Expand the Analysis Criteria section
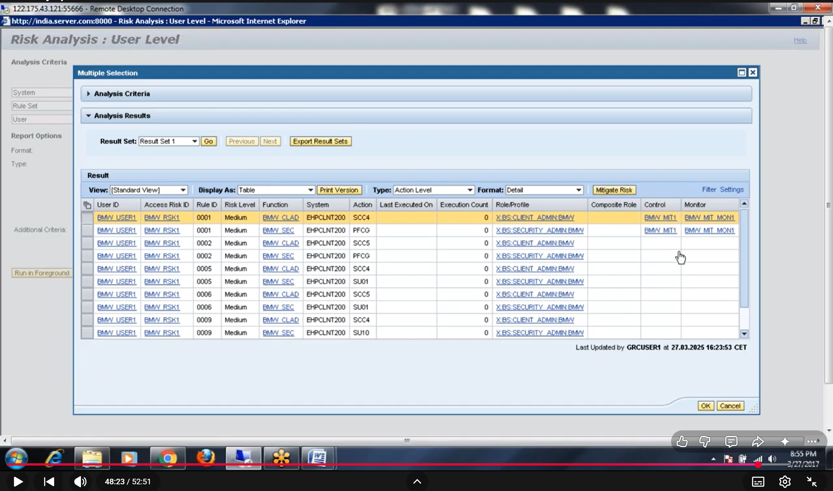 pos(88,94)
